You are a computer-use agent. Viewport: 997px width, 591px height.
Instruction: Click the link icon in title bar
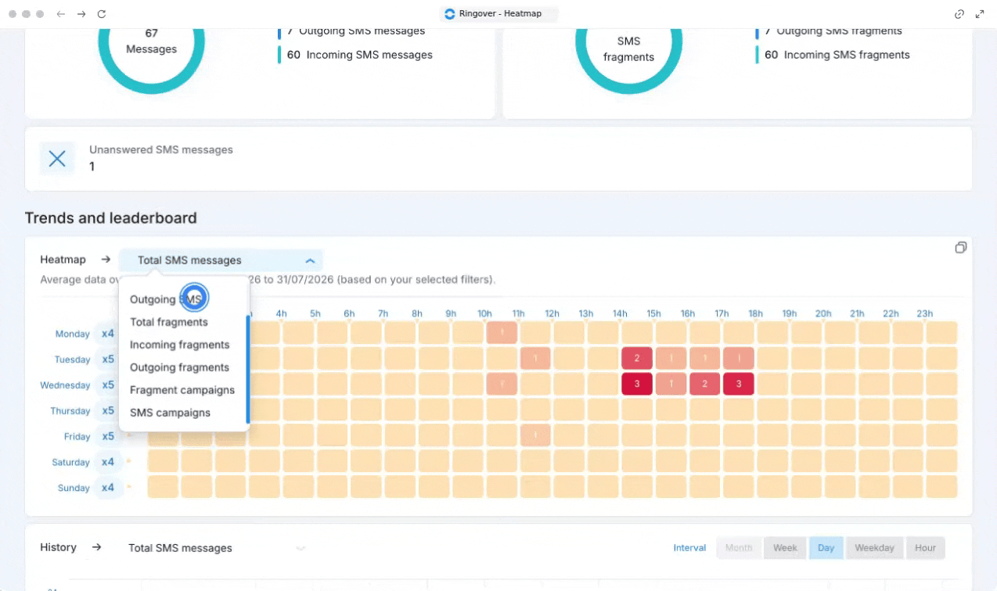click(959, 14)
